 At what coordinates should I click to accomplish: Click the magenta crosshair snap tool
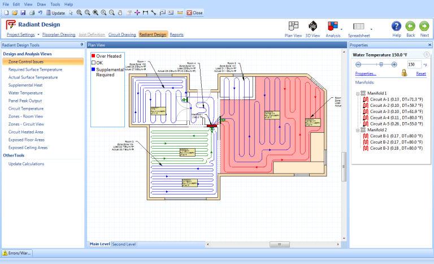137,13
